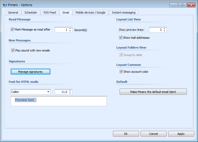This screenshot has width=198, height=142.
Task: Select the Email tab
Action: [x=66, y=12]
